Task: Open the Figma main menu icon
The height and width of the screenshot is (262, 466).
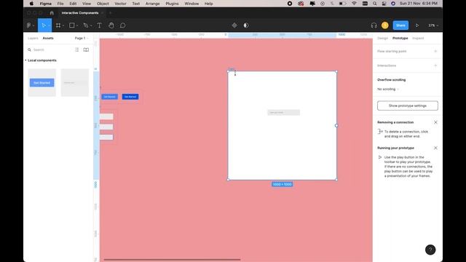Action: (29, 25)
